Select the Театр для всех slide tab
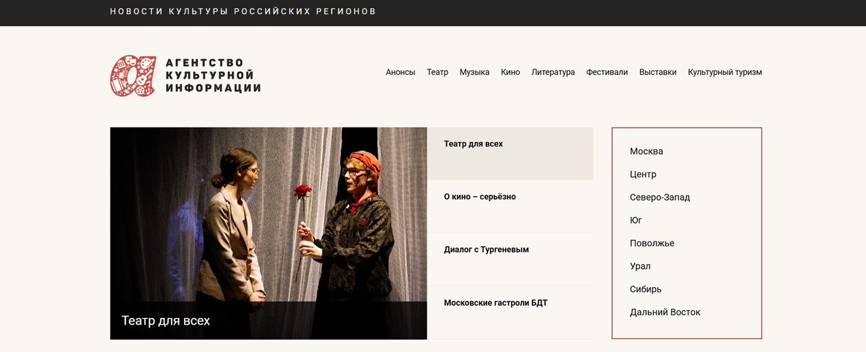 click(x=510, y=154)
